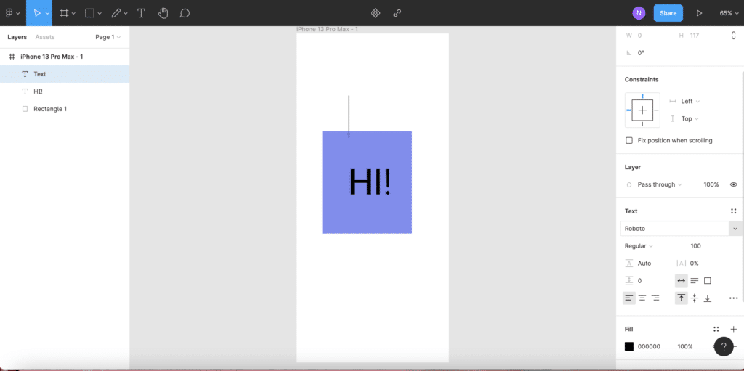Edit the paragraph spacing 0 field
744x371 pixels.
click(639, 281)
